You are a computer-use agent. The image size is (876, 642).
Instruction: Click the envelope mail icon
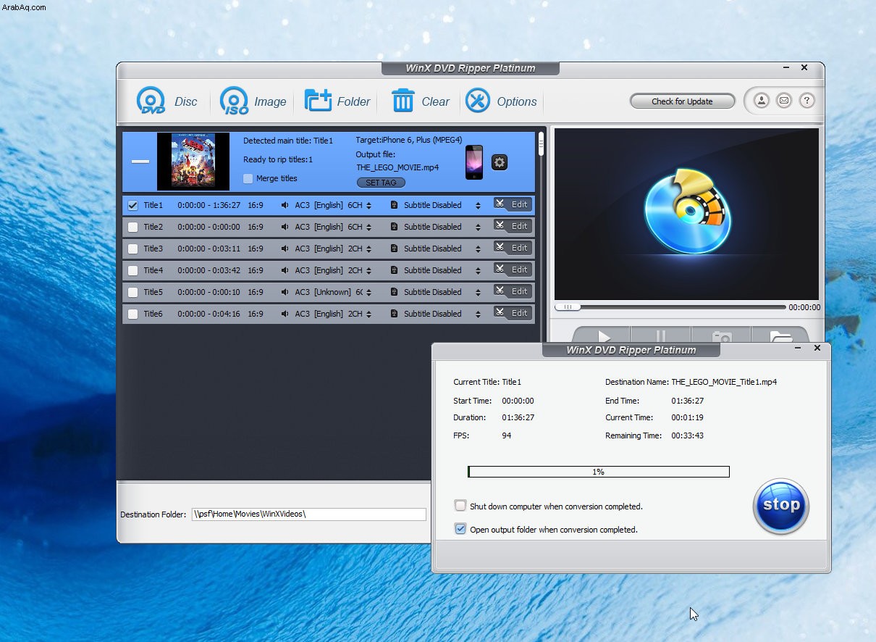[x=784, y=101]
